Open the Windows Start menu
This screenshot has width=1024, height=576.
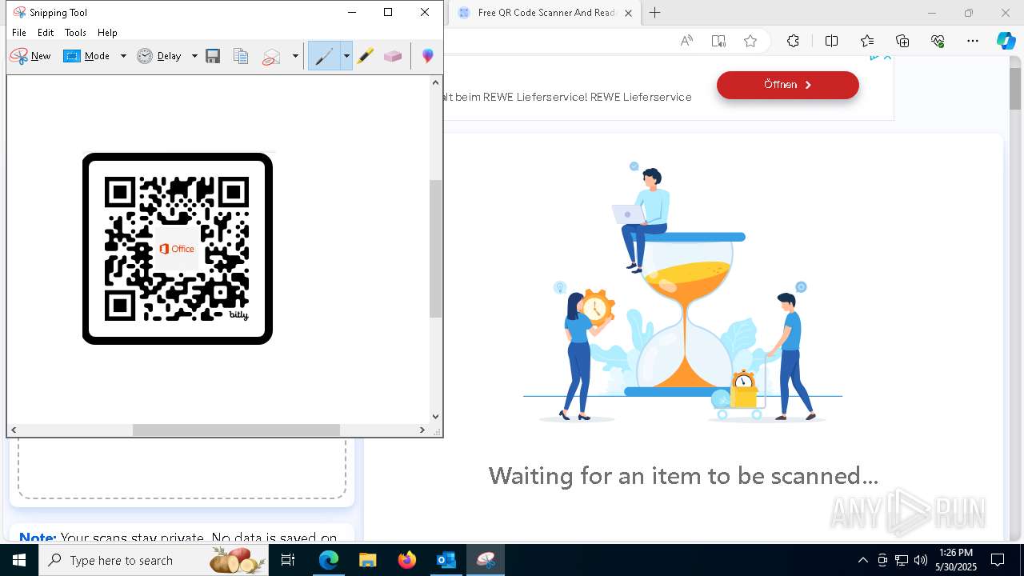(x=19, y=560)
